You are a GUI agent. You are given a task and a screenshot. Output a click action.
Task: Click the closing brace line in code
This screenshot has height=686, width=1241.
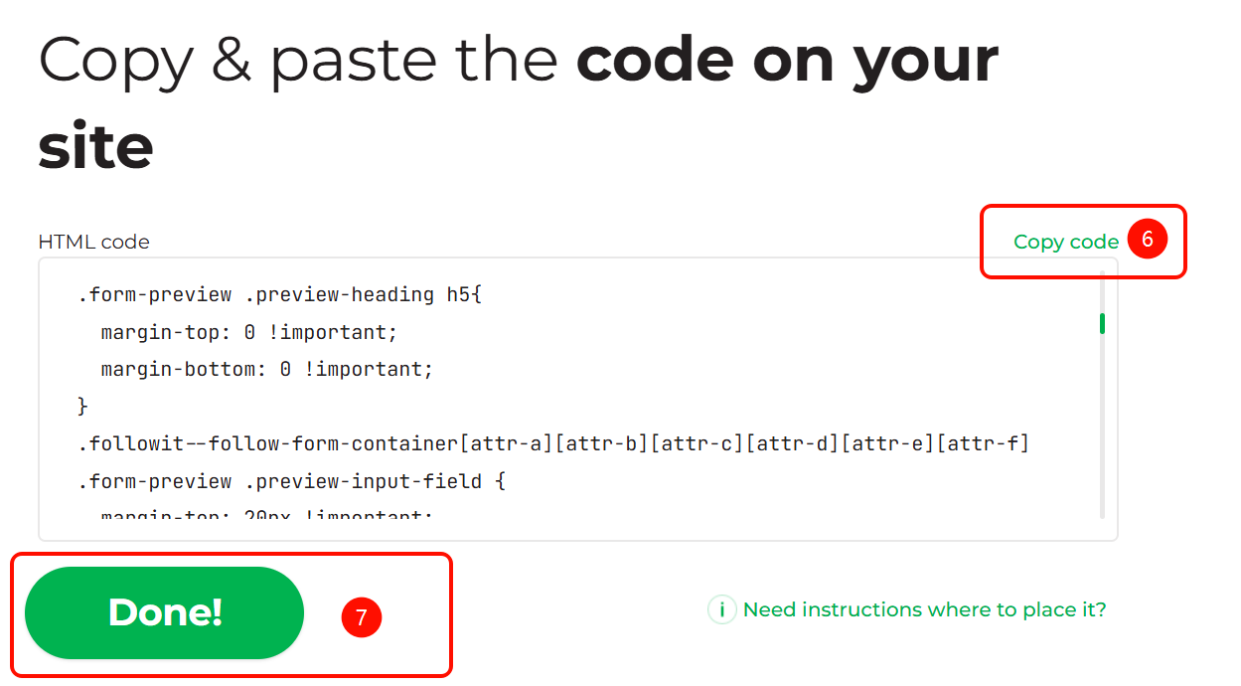pyautogui.click(x=82, y=406)
